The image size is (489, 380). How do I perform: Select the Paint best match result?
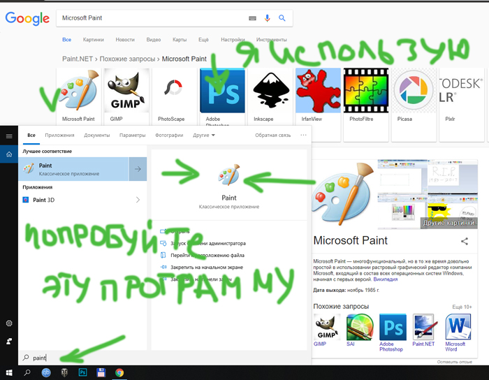tap(73, 169)
